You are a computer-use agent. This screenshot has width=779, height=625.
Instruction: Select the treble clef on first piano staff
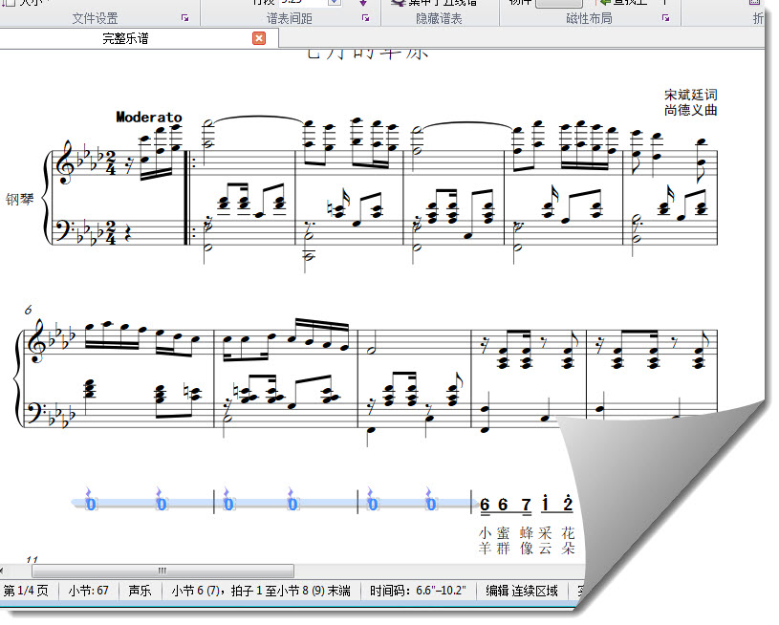(x=66, y=162)
